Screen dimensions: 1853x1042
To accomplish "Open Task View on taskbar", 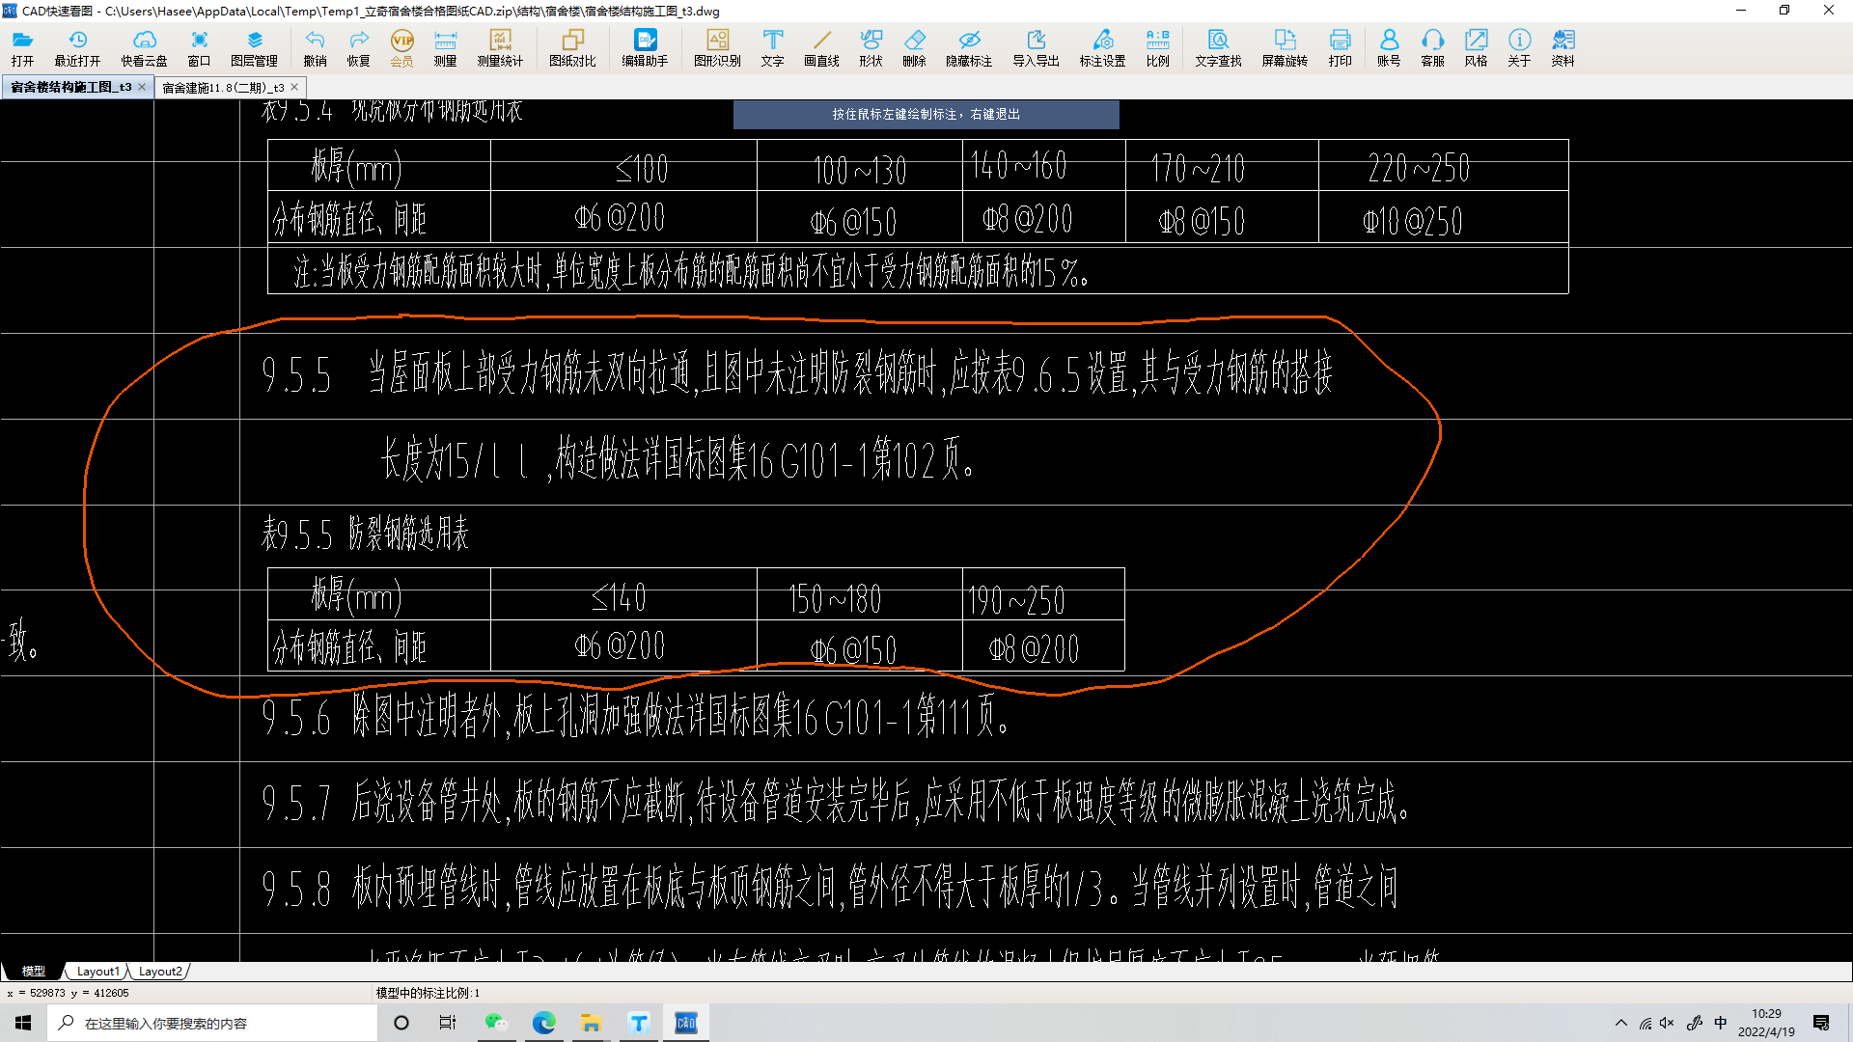I will pos(448,1023).
